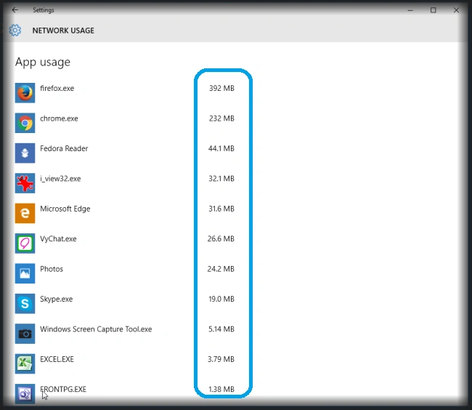The width and height of the screenshot is (472, 410).
Task: Click the 232 MB usage value
Action: pyautogui.click(x=221, y=118)
